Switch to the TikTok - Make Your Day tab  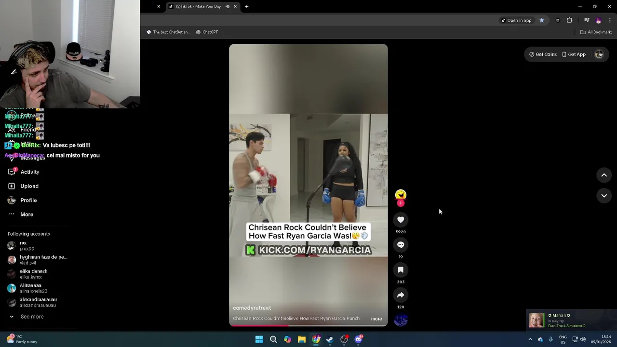(198, 7)
